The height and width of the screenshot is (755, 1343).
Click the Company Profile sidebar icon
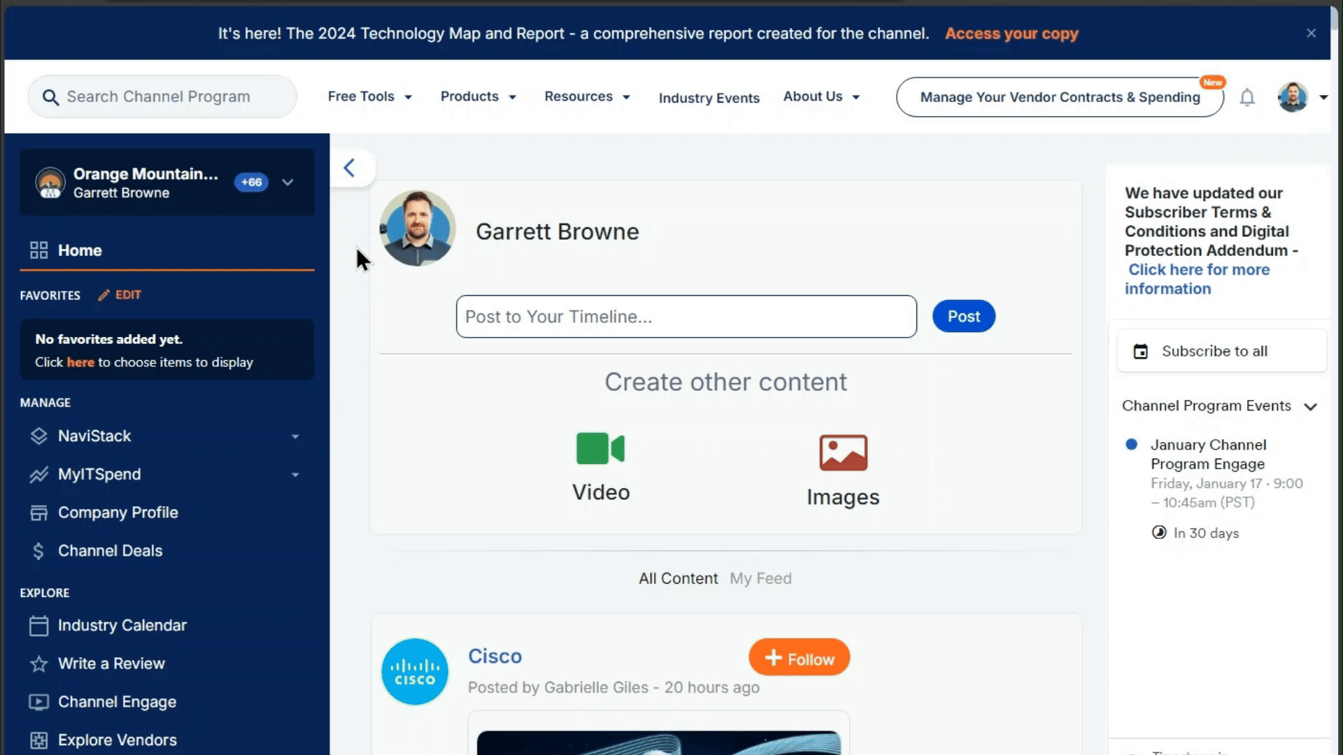point(38,512)
